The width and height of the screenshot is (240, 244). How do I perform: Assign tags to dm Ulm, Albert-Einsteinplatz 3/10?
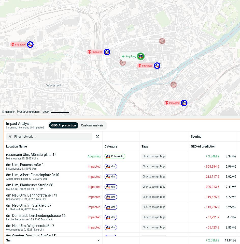pyautogui.click(x=154, y=177)
